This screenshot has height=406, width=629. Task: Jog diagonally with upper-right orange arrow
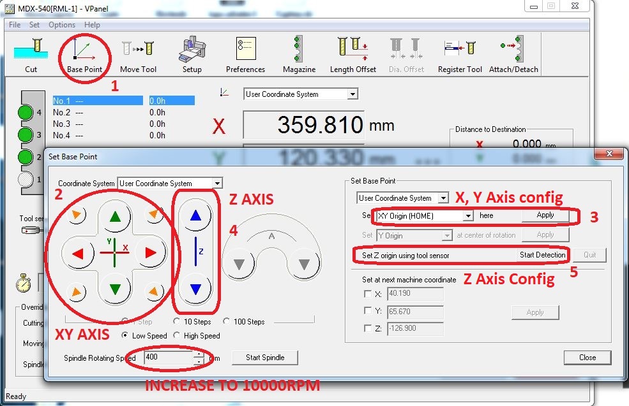(x=154, y=215)
